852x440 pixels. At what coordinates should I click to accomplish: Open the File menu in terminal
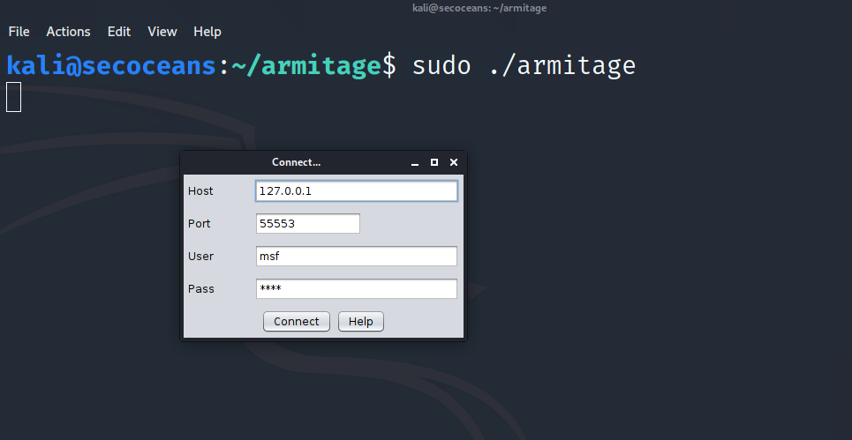tap(19, 32)
